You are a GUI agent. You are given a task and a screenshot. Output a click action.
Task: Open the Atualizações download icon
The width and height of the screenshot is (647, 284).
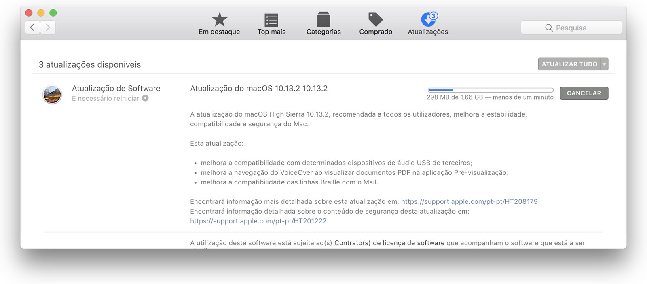(x=429, y=19)
